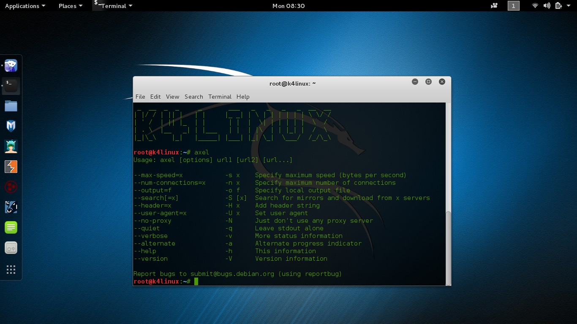Open the Iceweasel browser from the dock
Screen dimensions: 577x324
[11, 65]
